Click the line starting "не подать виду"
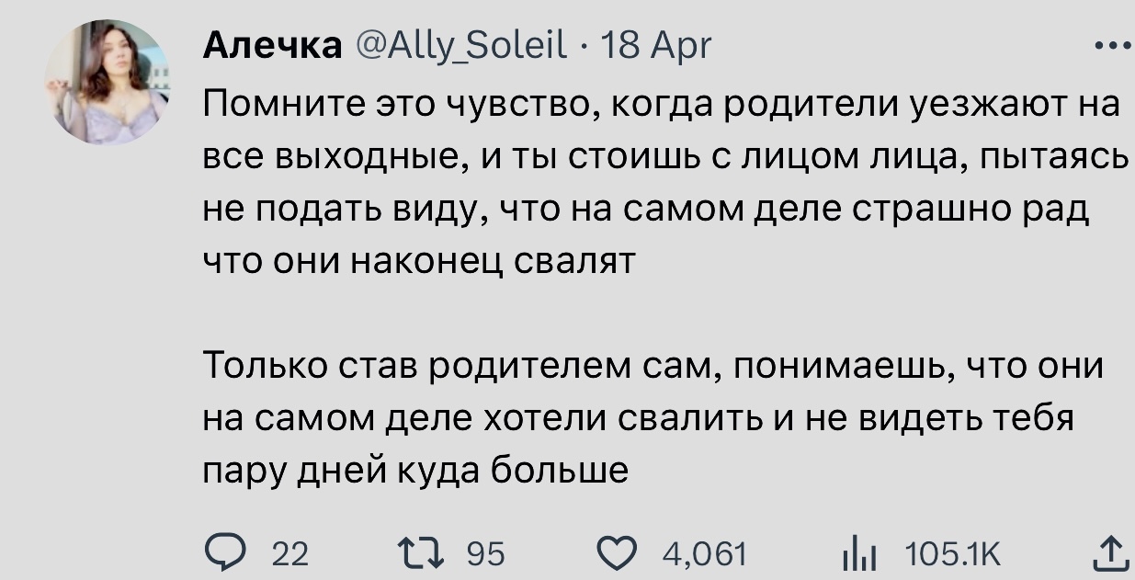The width and height of the screenshot is (1135, 580). point(644,211)
